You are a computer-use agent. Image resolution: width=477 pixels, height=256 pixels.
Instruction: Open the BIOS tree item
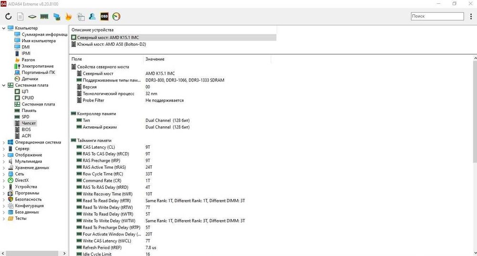click(x=26, y=130)
